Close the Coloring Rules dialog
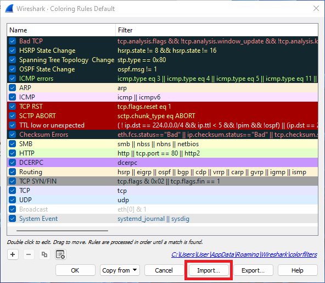The width and height of the screenshot is (325, 283). point(316,8)
